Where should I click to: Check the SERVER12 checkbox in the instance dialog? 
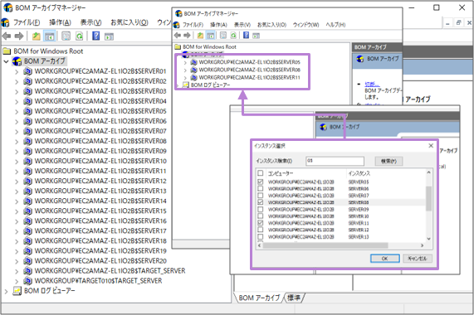point(261,230)
